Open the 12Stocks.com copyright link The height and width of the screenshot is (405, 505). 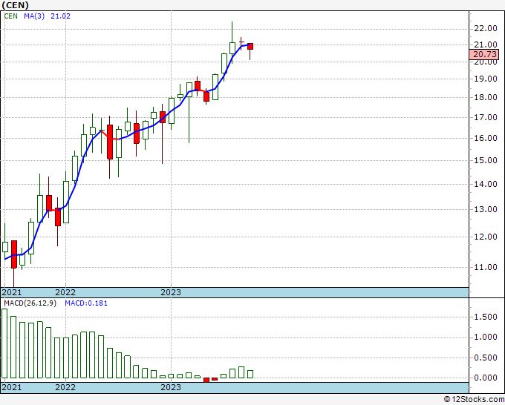click(x=474, y=400)
